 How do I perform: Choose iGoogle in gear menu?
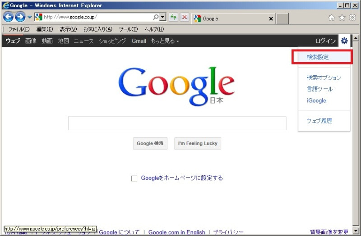coord(316,100)
